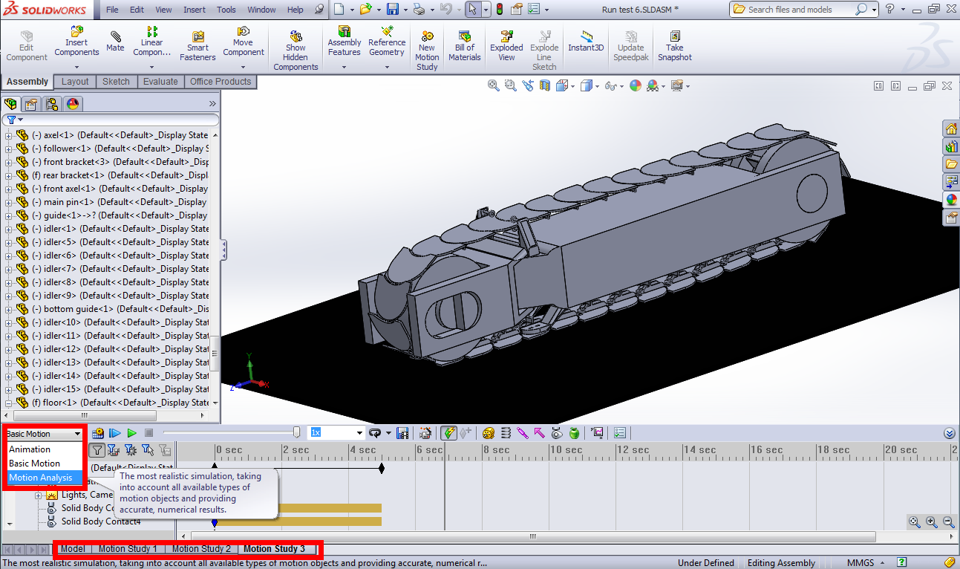Add a Motor to the study
Screen dimensions: 960x569
tap(489, 433)
